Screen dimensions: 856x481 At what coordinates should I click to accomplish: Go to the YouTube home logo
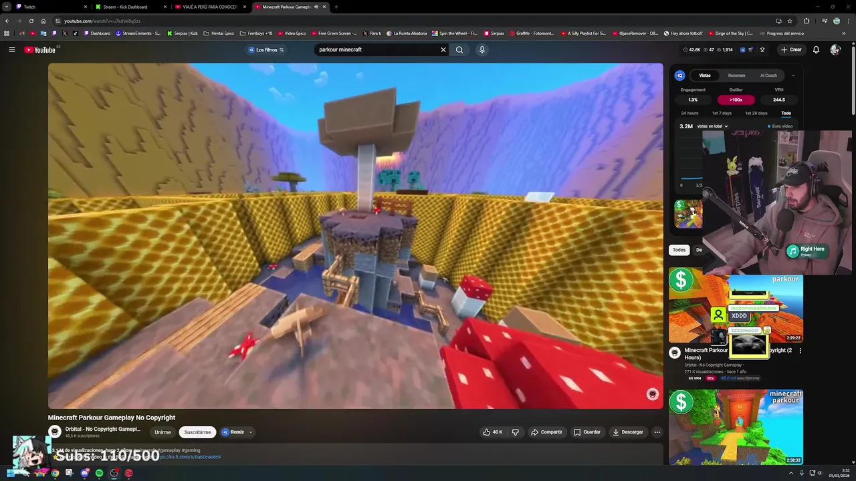(40, 49)
